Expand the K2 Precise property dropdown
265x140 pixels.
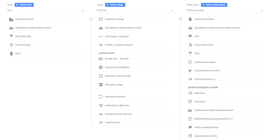[x=135, y=11]
